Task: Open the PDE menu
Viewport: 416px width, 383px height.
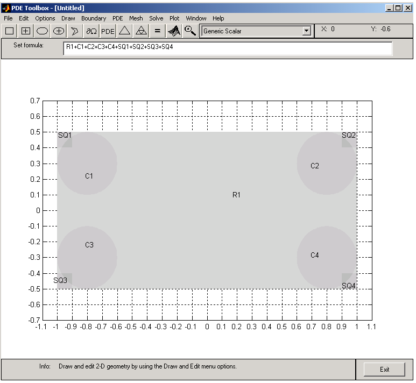Action: tap(117, 18)
